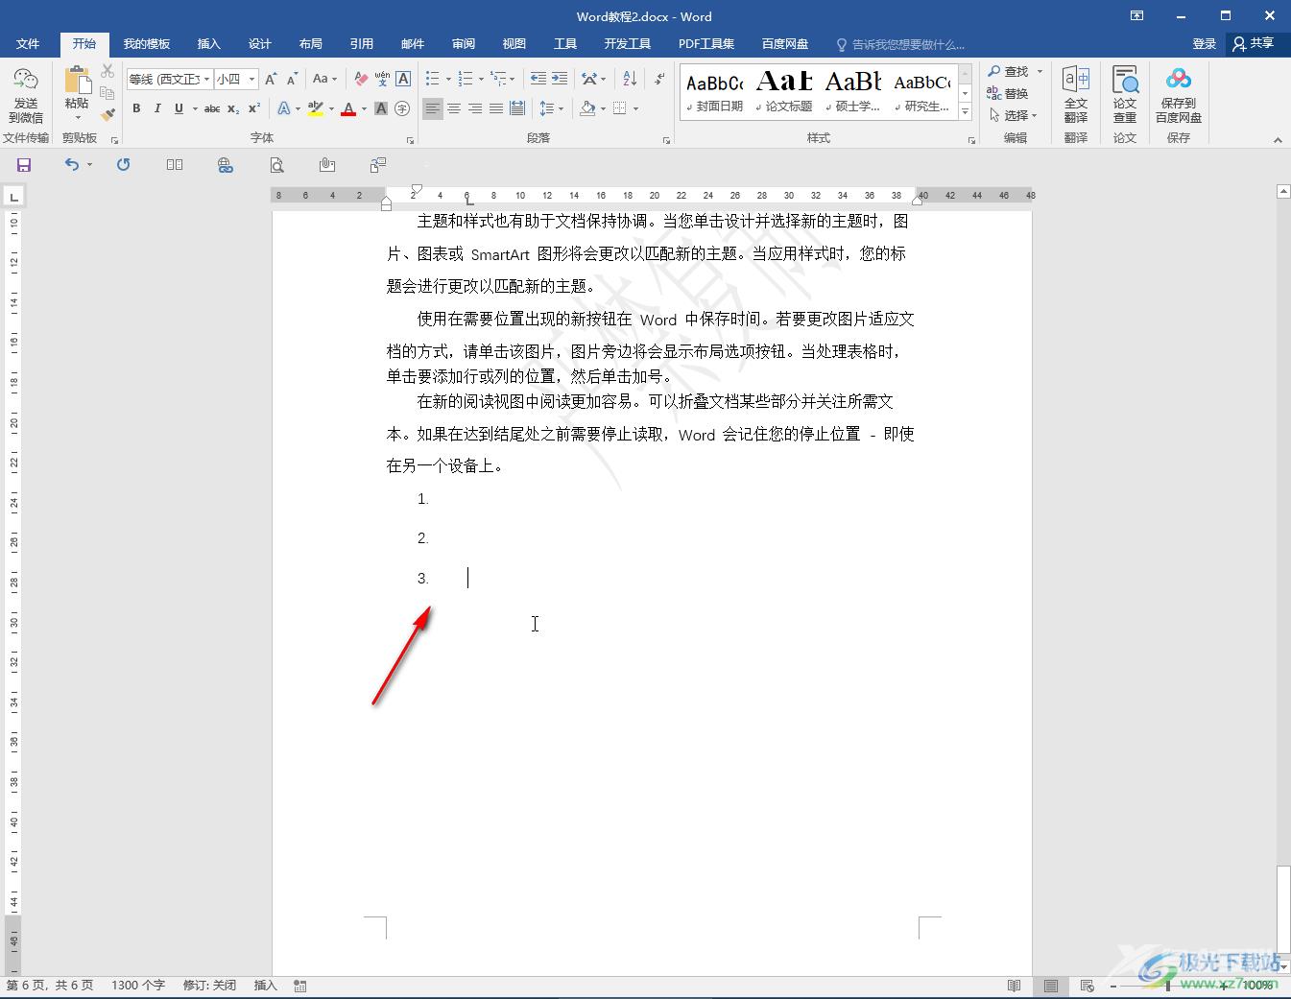Click the Send to WeChat (发送到微信) icon
This screenshot has height=999, width=1291.
coord(26,95)
